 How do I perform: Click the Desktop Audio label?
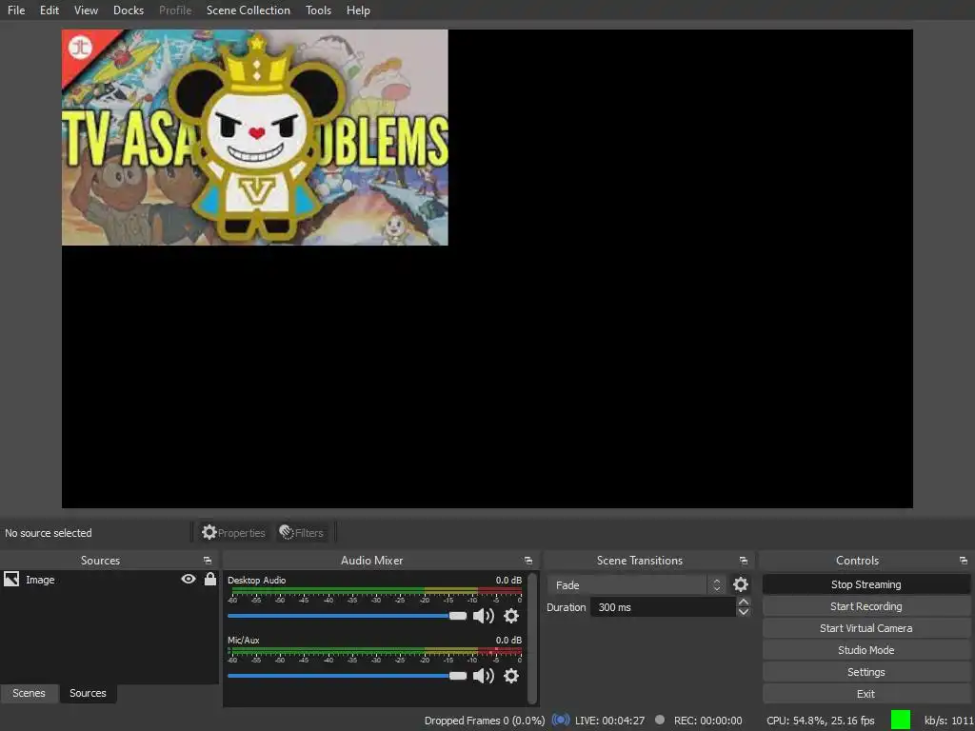[x=256, y=580]
